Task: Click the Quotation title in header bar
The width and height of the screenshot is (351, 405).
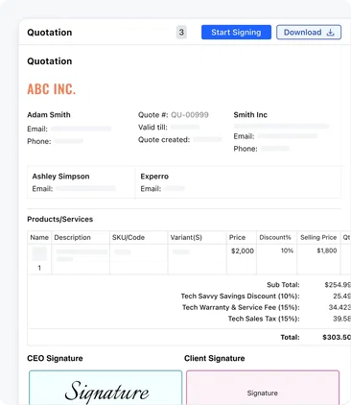Action: 50,33
